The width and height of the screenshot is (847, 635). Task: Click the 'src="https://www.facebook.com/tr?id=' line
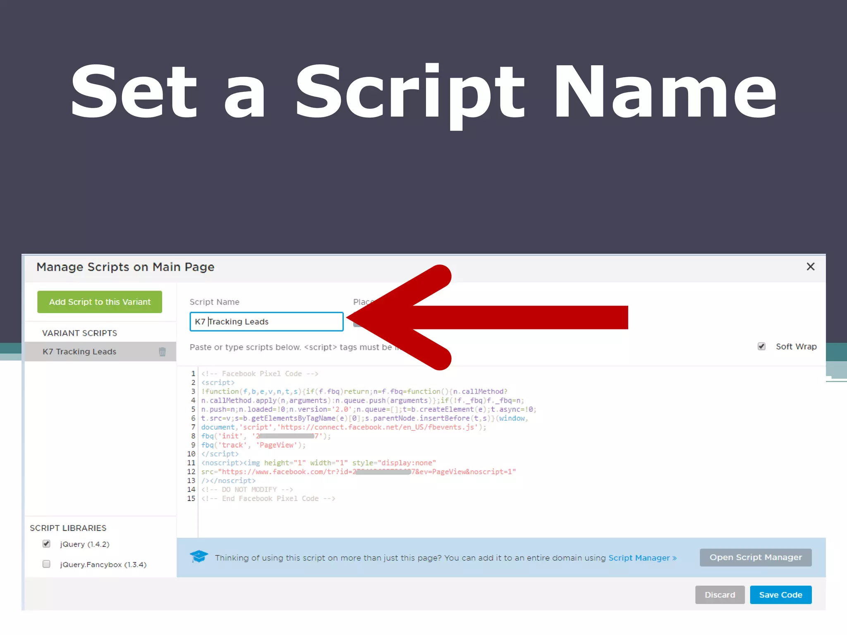[359, 472]
